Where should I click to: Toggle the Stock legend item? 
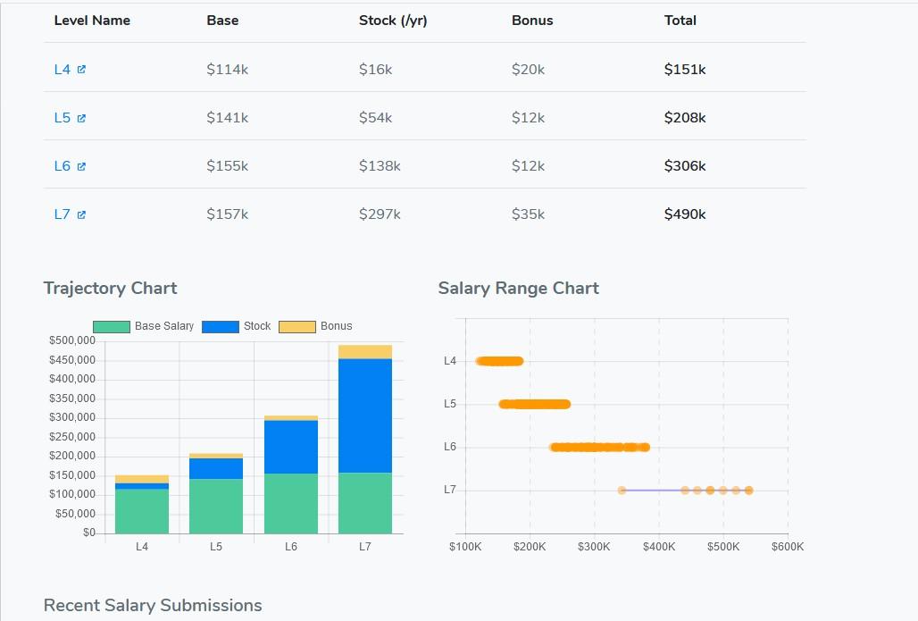point(257,326)
